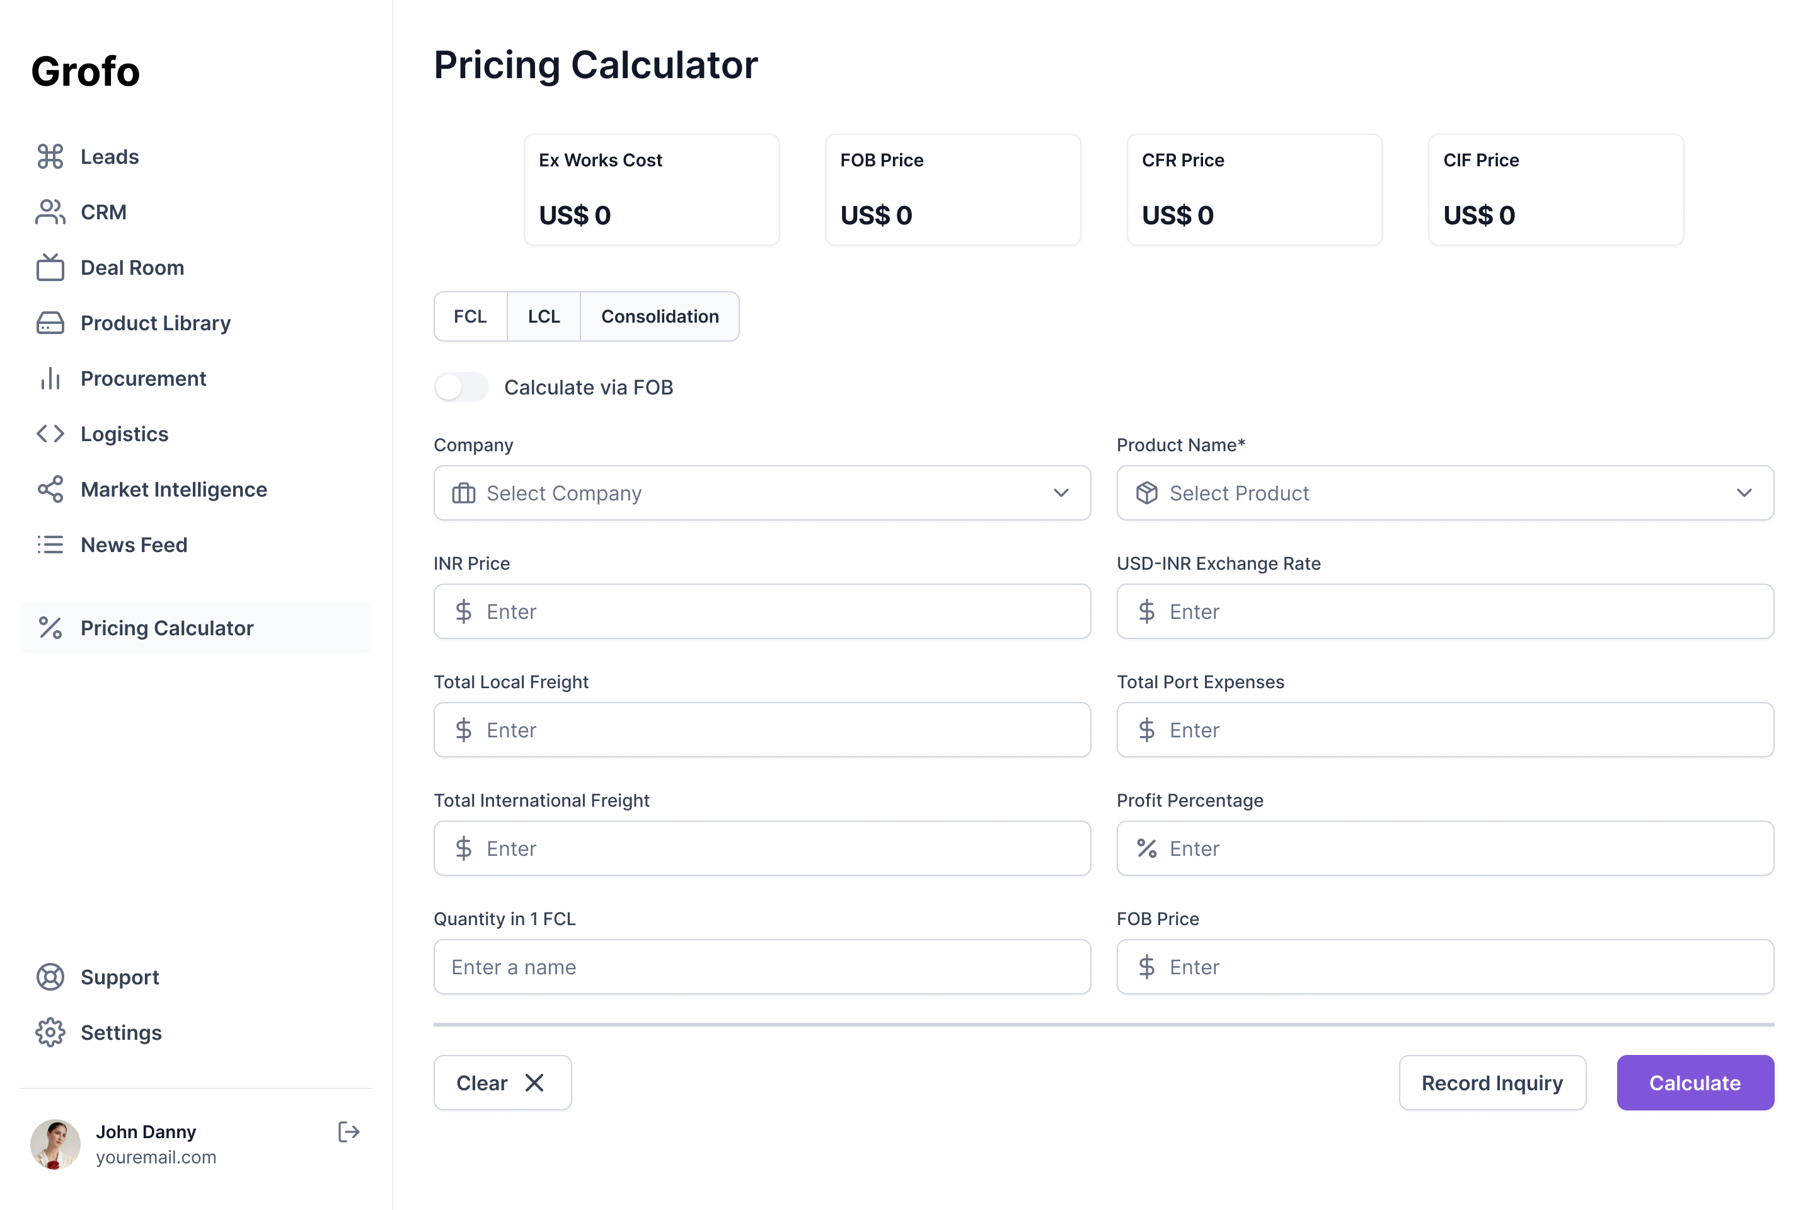The width and height of the screenshot is (1815, 1210).
Task: Enable the Calculate via FOB switch
Action: (x=461, y=388)
